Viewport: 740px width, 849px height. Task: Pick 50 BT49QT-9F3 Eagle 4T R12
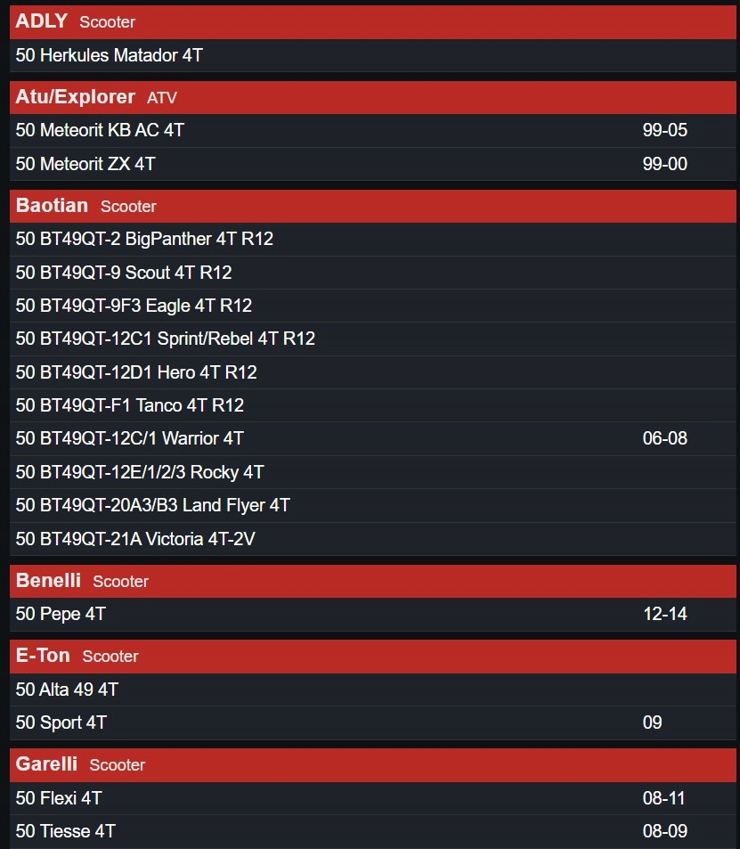click(372, 306)
